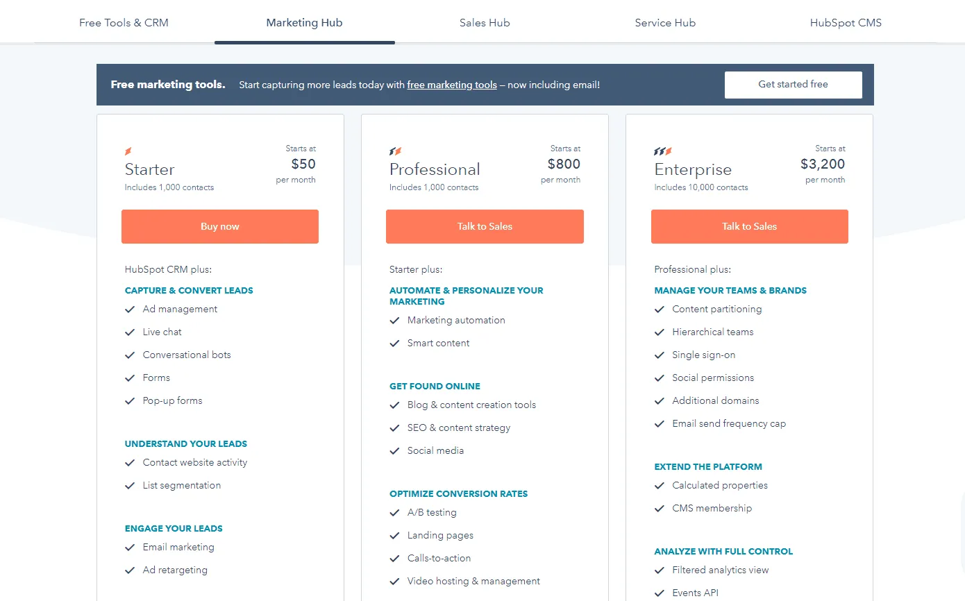Click the checkmark beside Calculated properties
This screenshot has width=965, height=601.
660,486
